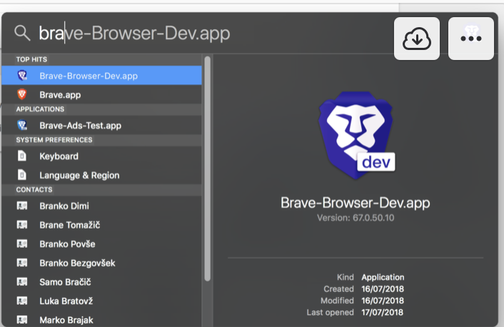
Task: Click the SYSTEM PREFERENCES section header
Action: click(x=54, y=140)
